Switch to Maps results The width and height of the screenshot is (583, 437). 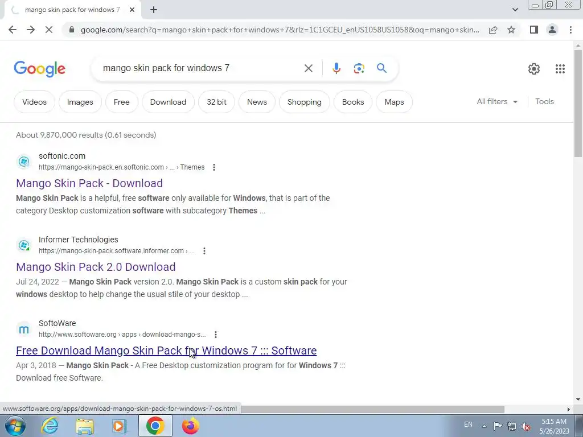[x=394, y=102]
